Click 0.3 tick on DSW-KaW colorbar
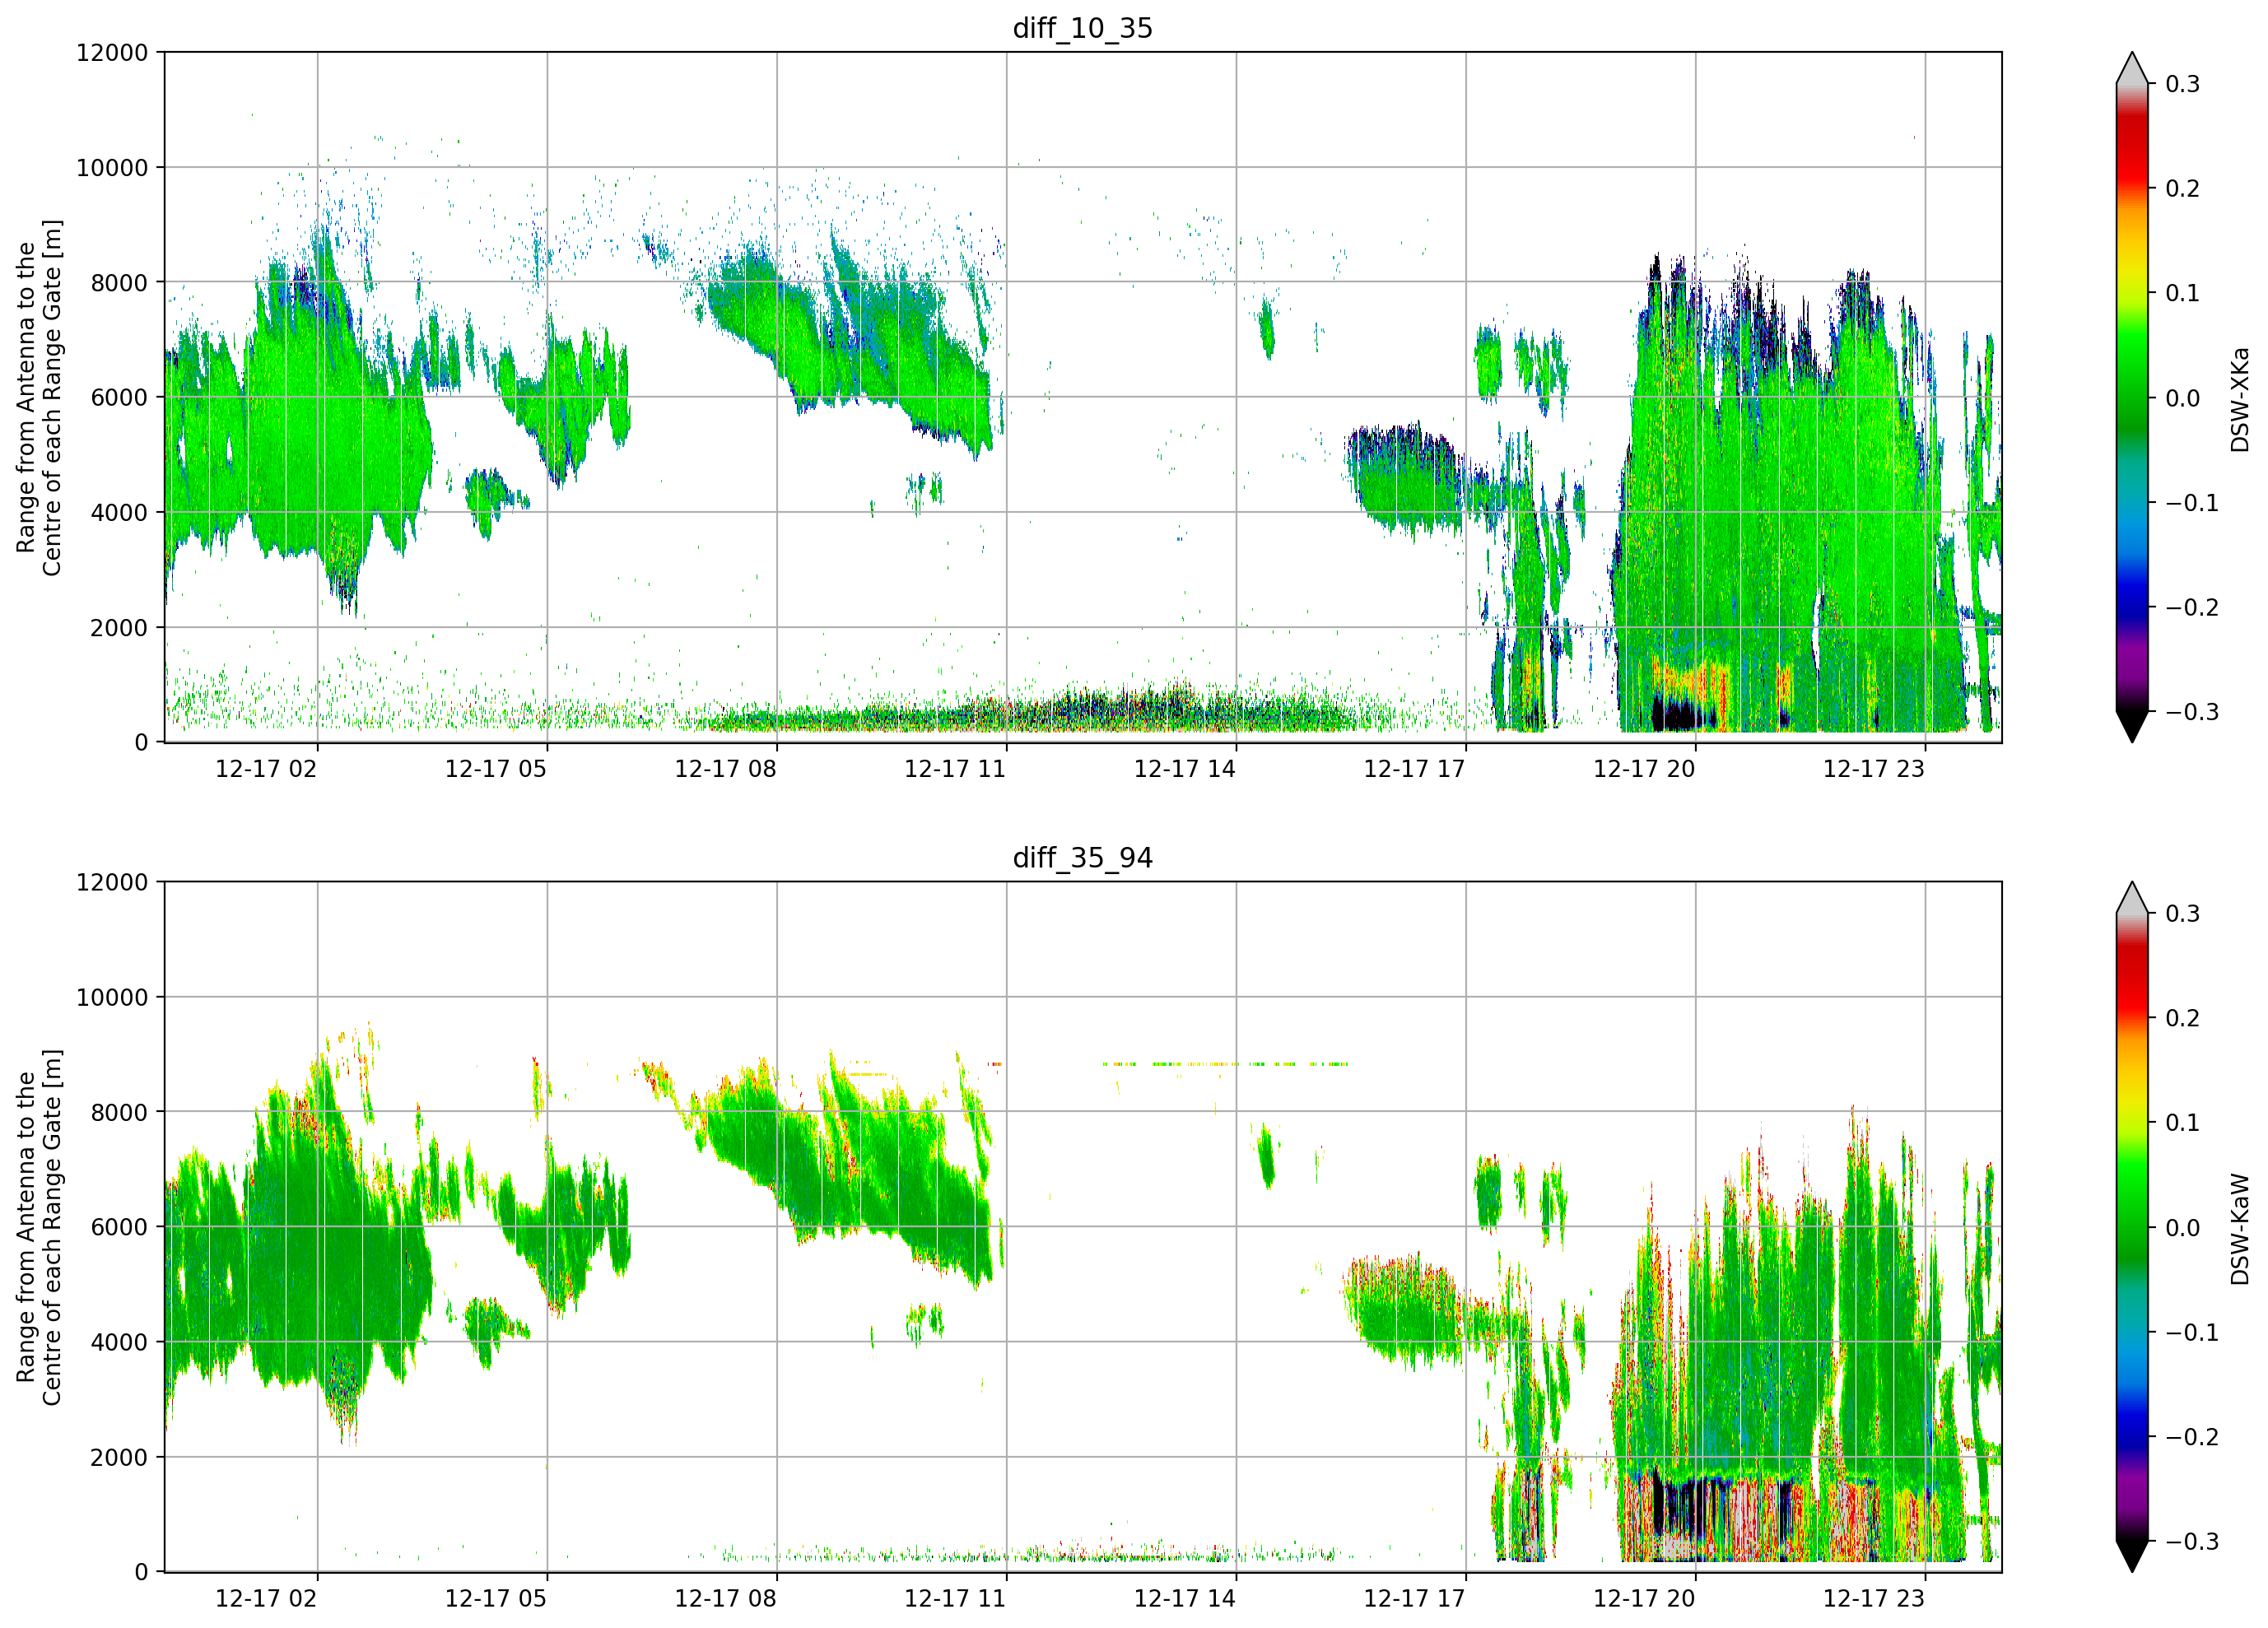The image size is (2268, 1628). (2183, 914)
